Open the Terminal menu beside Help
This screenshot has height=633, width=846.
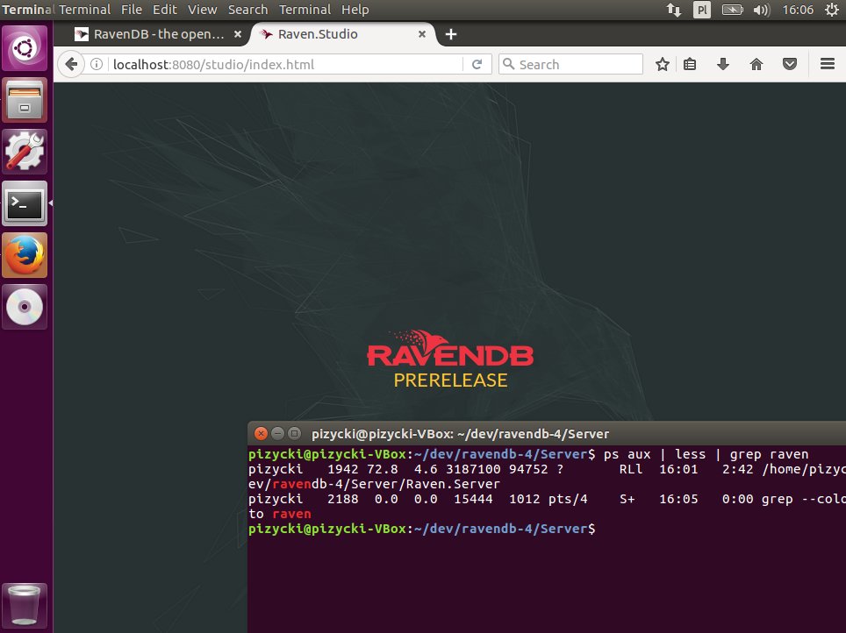coord(305,10)
